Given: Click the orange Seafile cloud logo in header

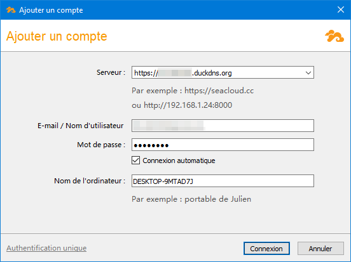Looking at the screenshot, I should pyautogui.click(x=334, y=36).
